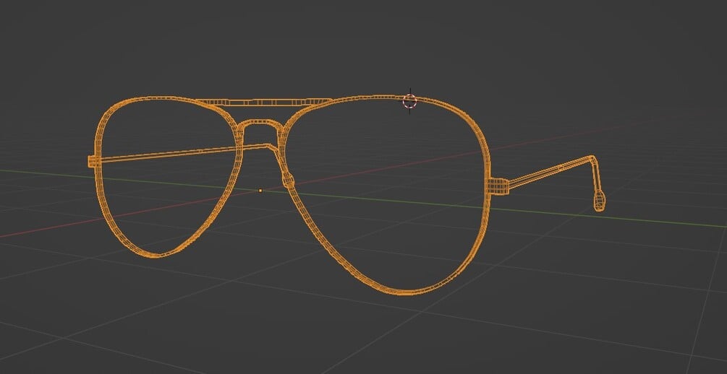The image size is (727, 374).
Task: Click the red X axis line
Action: pos(56,228)
